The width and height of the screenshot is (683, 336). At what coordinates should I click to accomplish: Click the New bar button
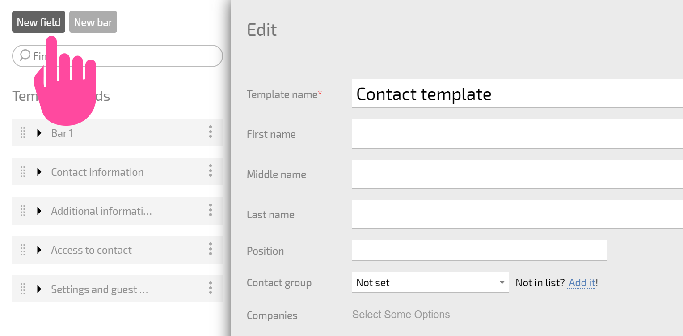[93, 22]
